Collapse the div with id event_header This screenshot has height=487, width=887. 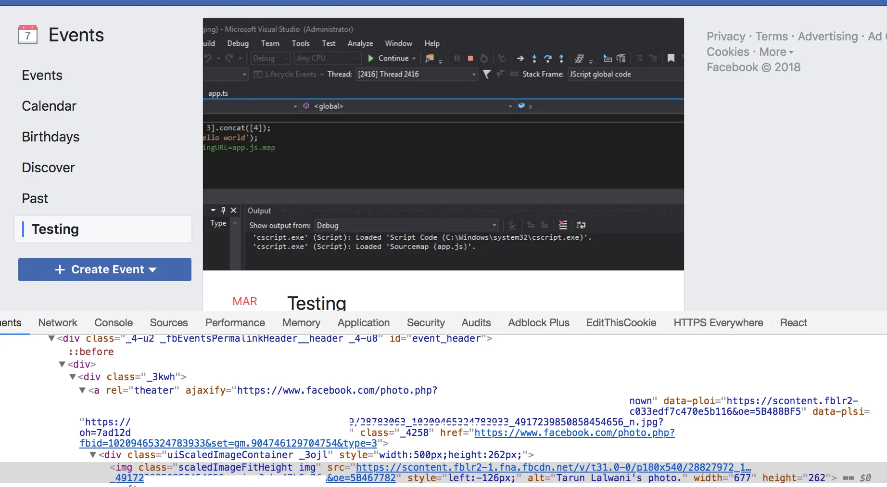pyautogui.click(x=51, y=338)
